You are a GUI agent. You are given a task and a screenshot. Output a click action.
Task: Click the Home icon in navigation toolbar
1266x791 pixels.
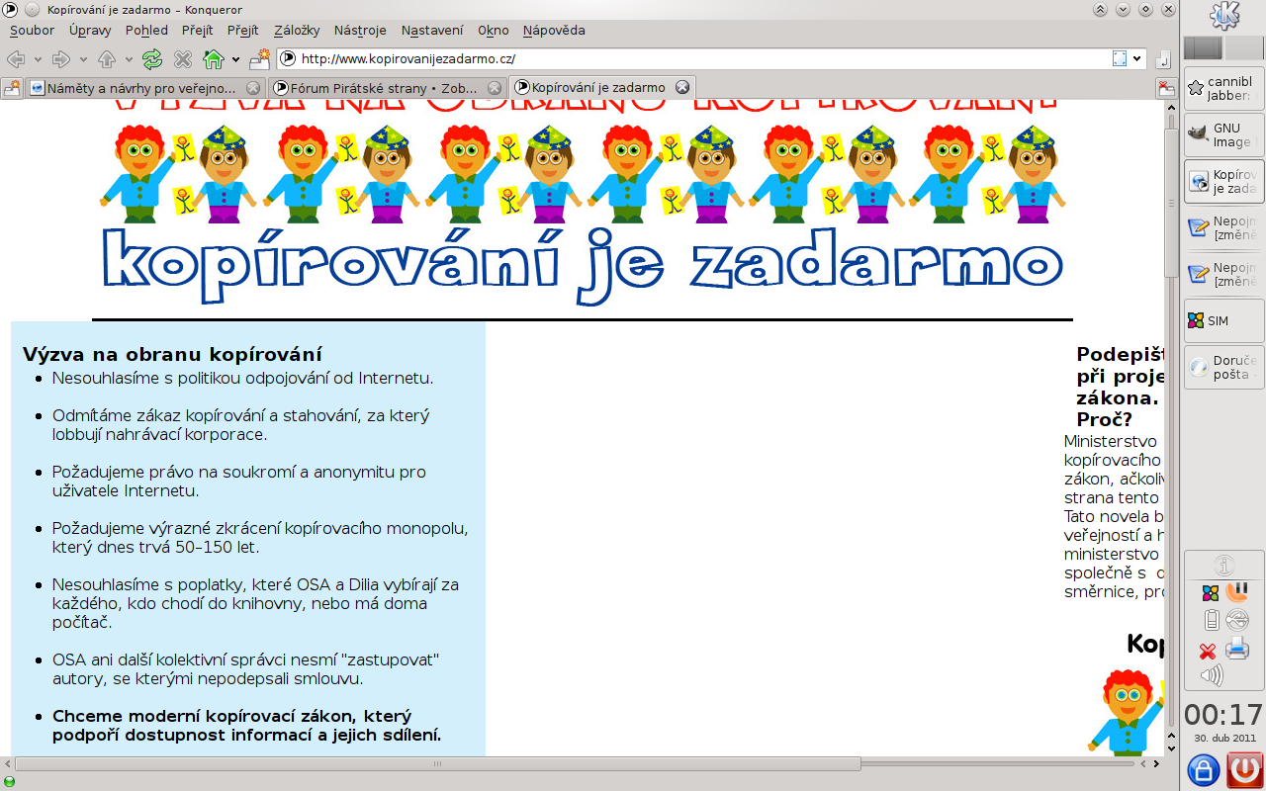pyautogui.click(x=213, y=59)
